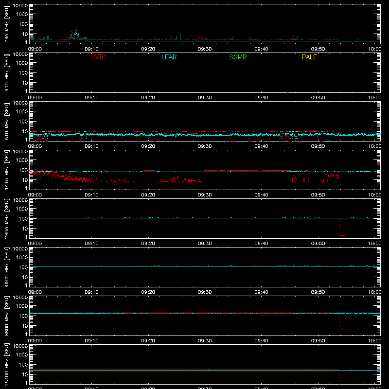Click 10:00 tick under the 245 MHz panel
This screenshot has height=389, width=389.
pos(374,49)
